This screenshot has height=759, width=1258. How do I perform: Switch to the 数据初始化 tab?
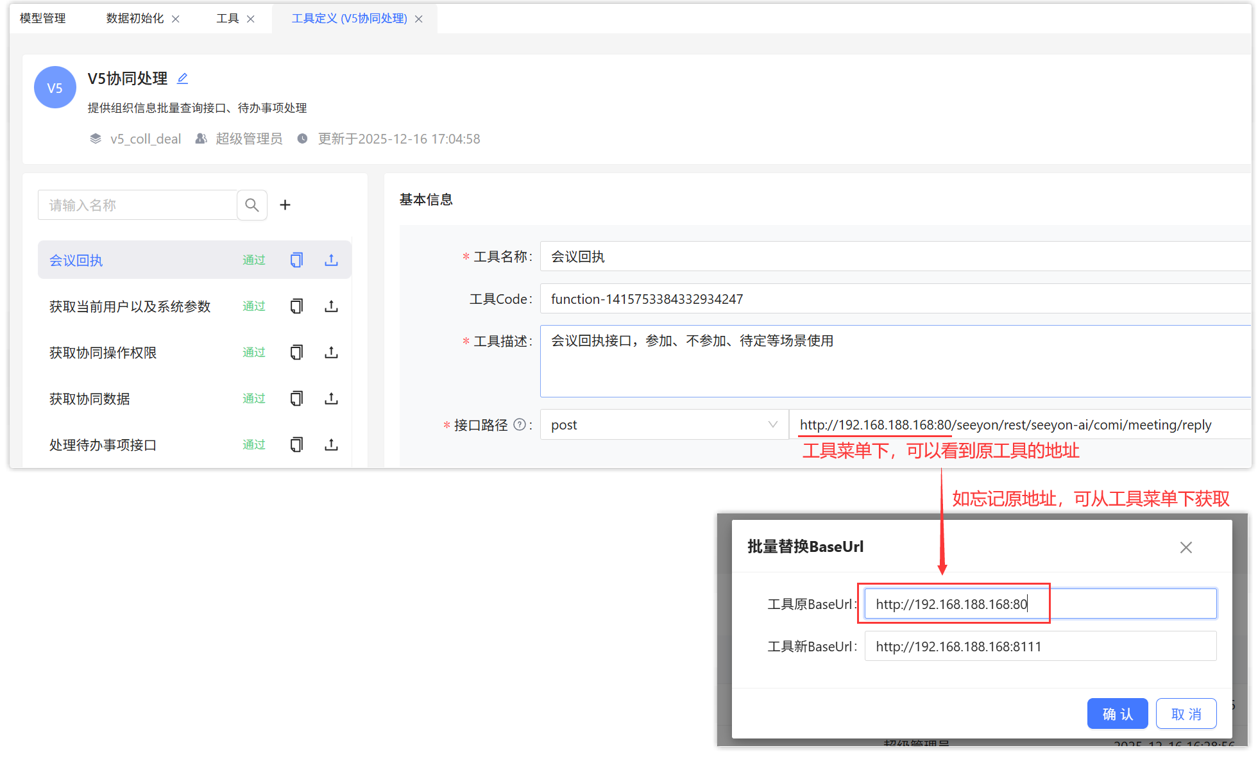coord(135,19)
